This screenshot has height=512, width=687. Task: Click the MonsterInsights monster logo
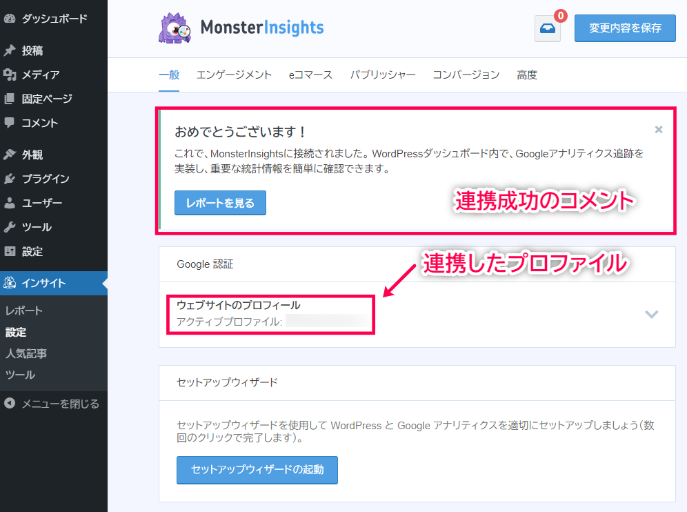point(175,28)
